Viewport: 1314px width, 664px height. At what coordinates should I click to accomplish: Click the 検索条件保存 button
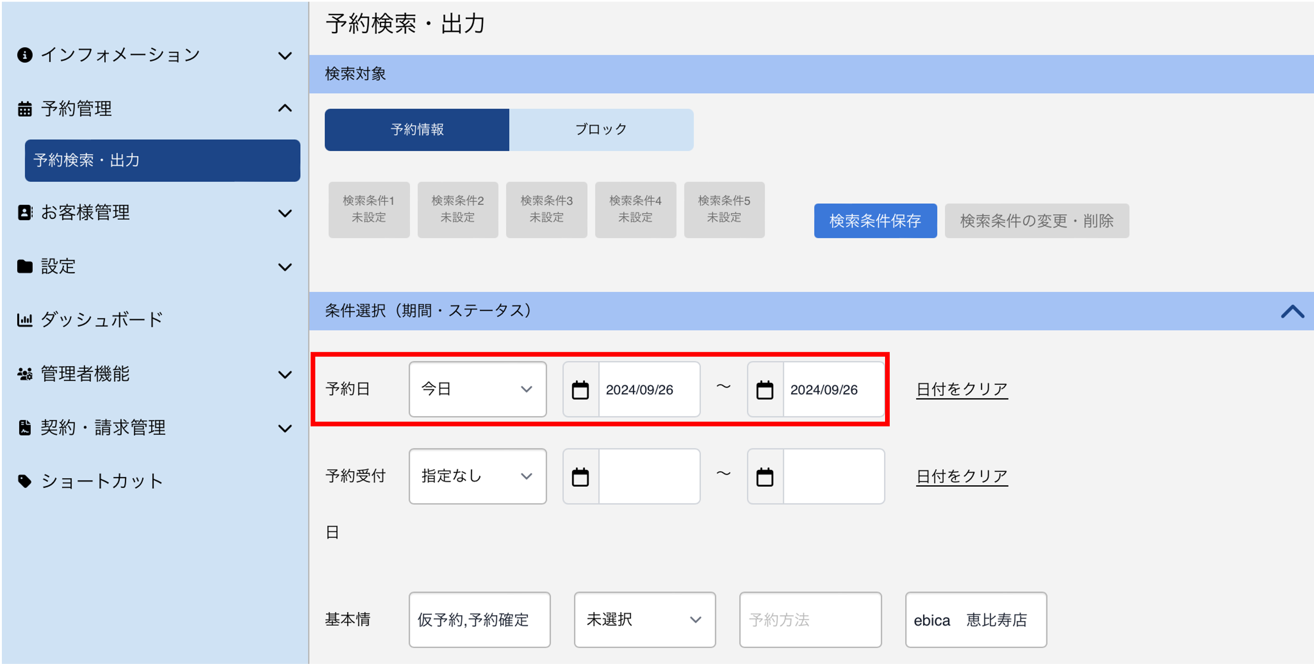click(x=875, y=221)
